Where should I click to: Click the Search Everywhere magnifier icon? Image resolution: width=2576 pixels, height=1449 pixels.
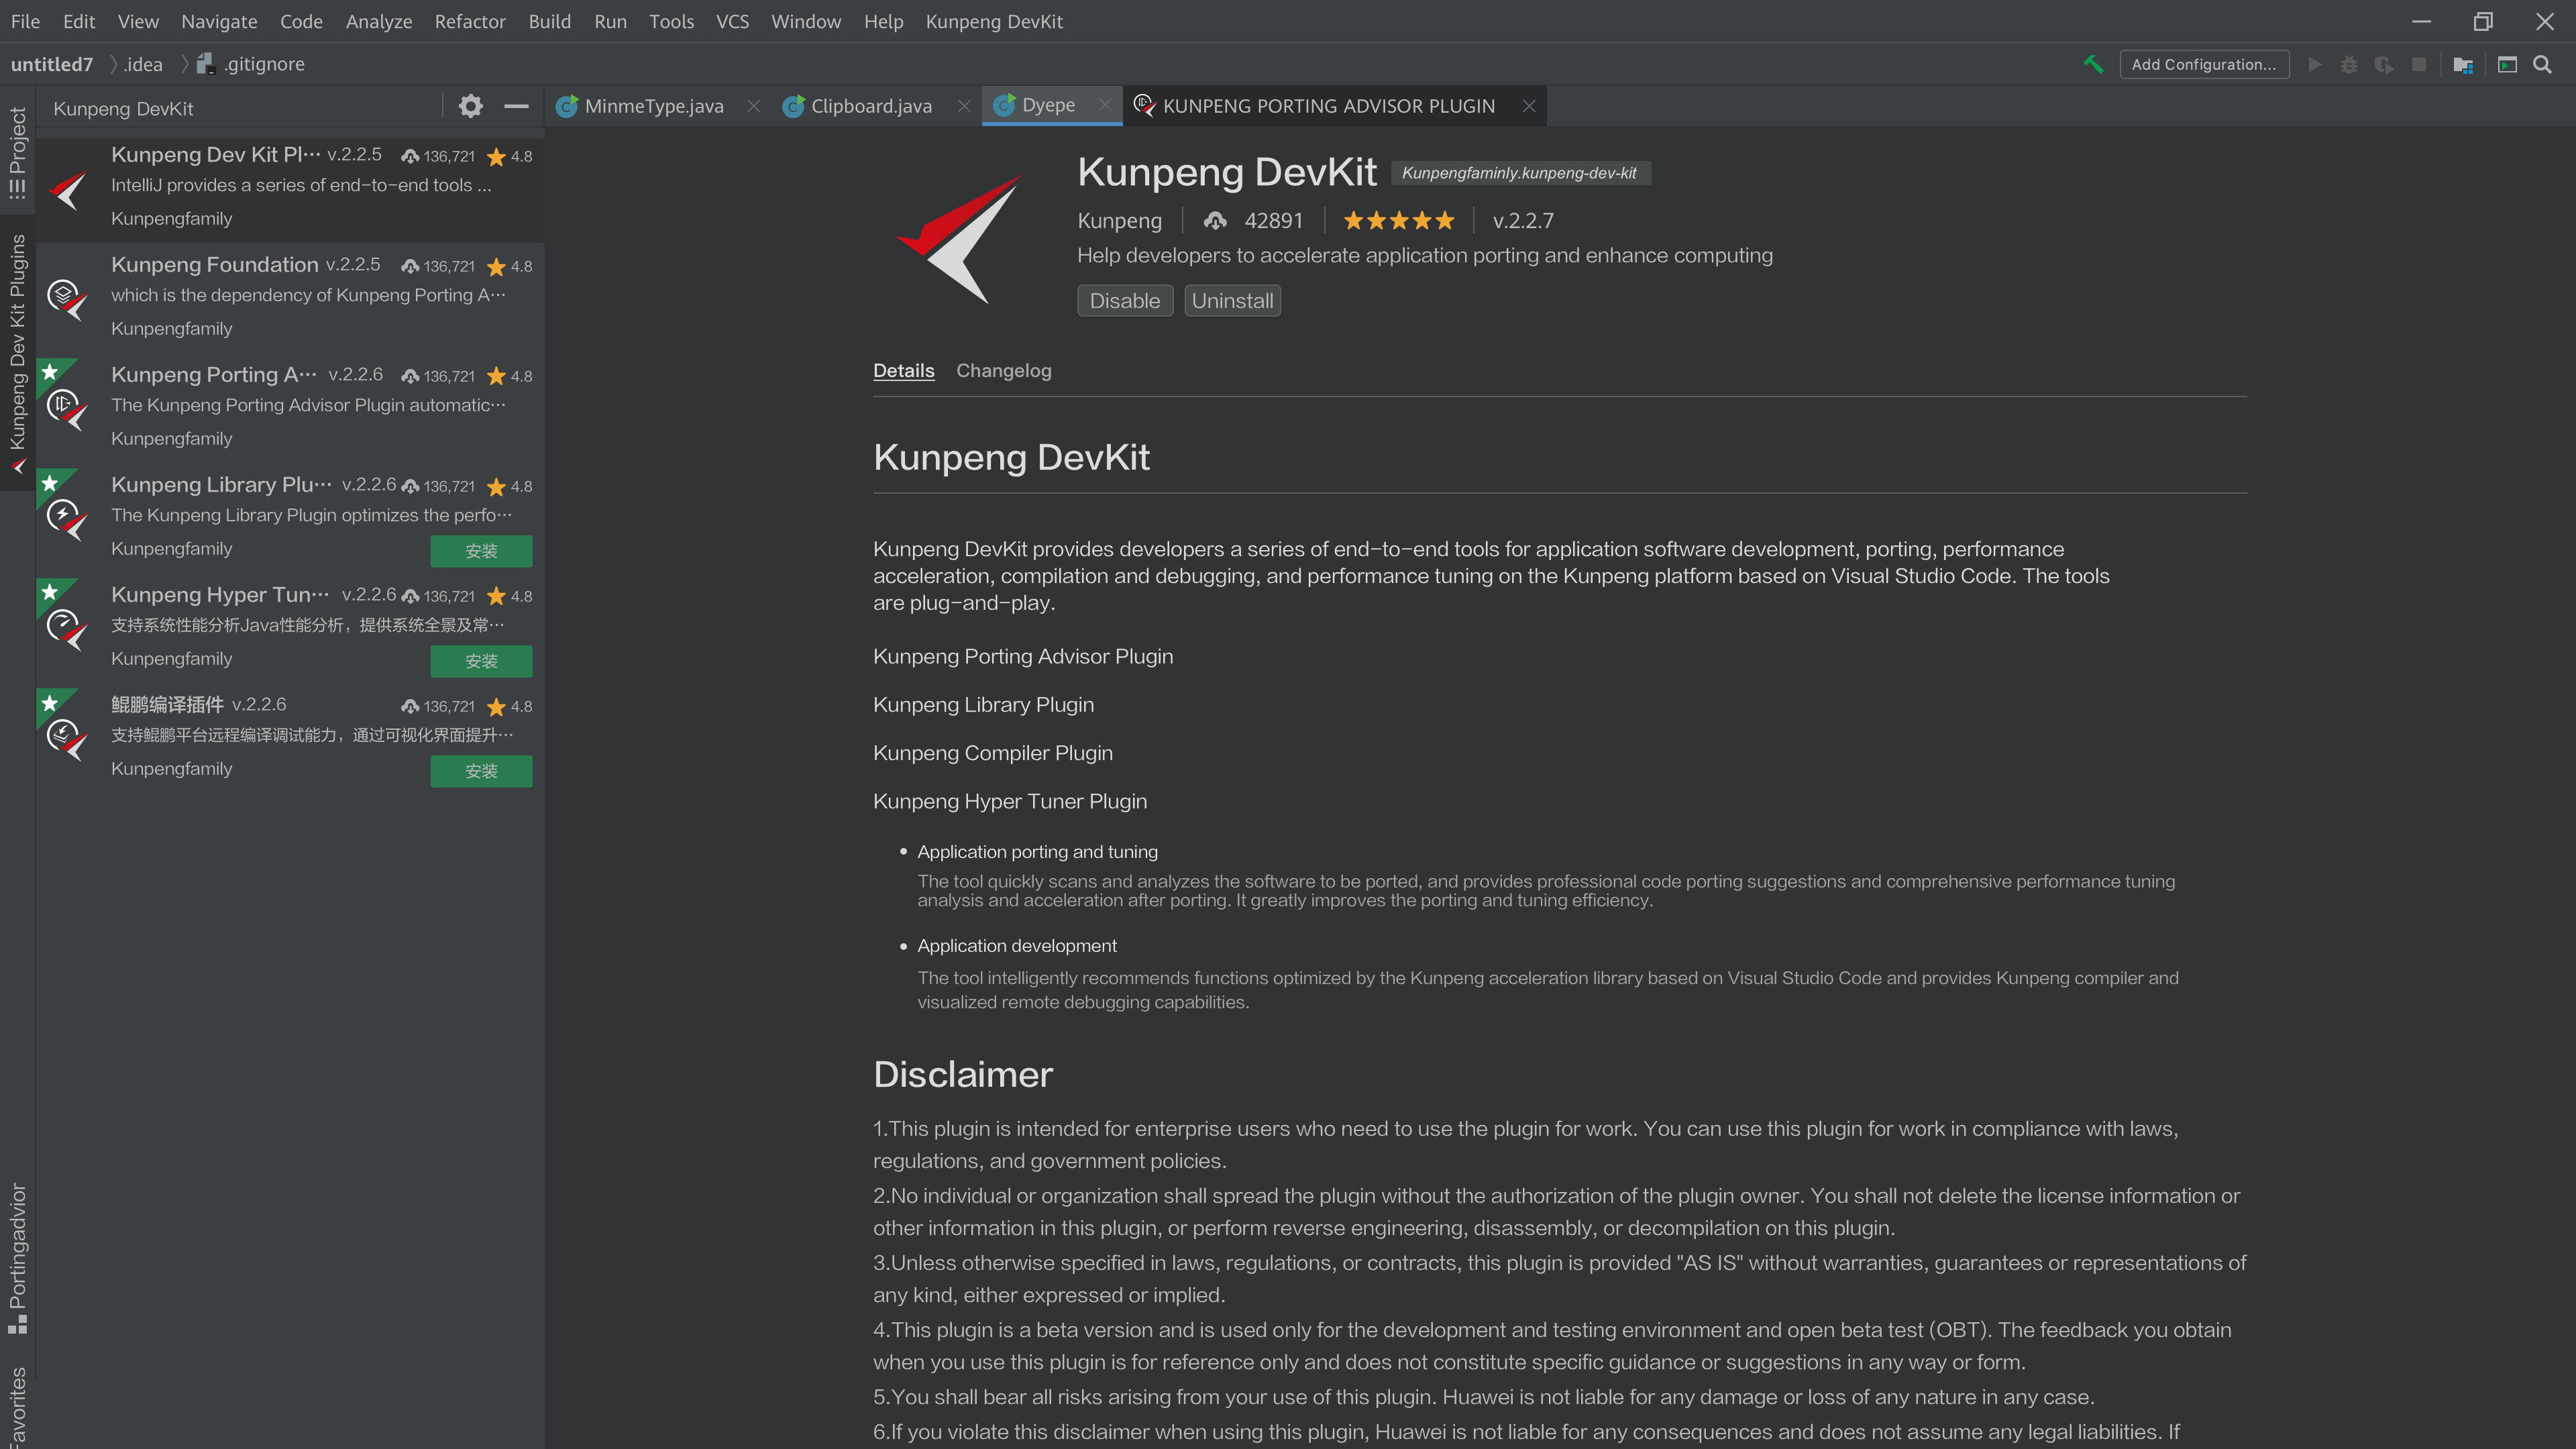point(2542,64)
